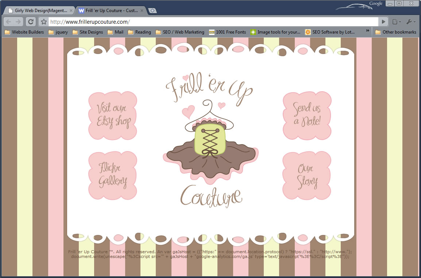Viewport: 421px width, 278px height.
Task: Click the Send us a Note button
Action: coord(307,115)
